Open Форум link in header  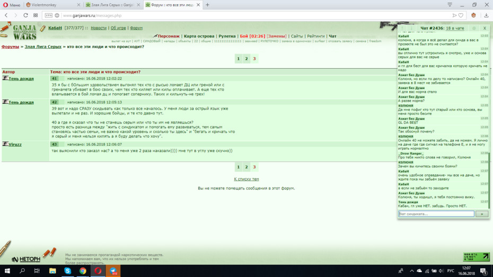point(136,28)
